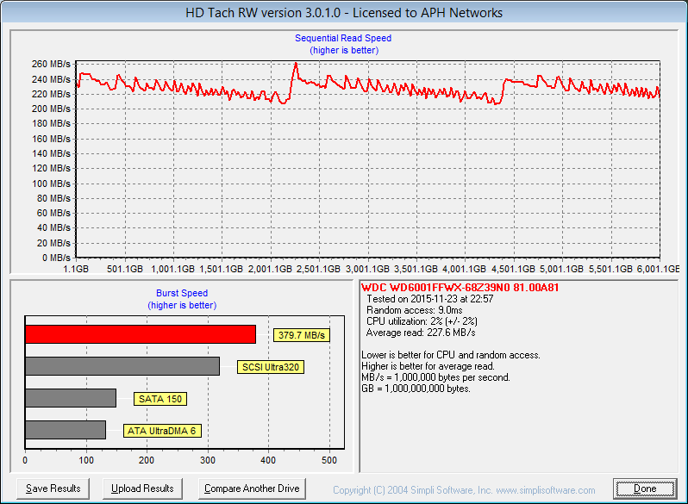This screenshot has height=504, width=688.
Task: Select the WDC WD6001FFWX drive name
Action: click(448, 288)
